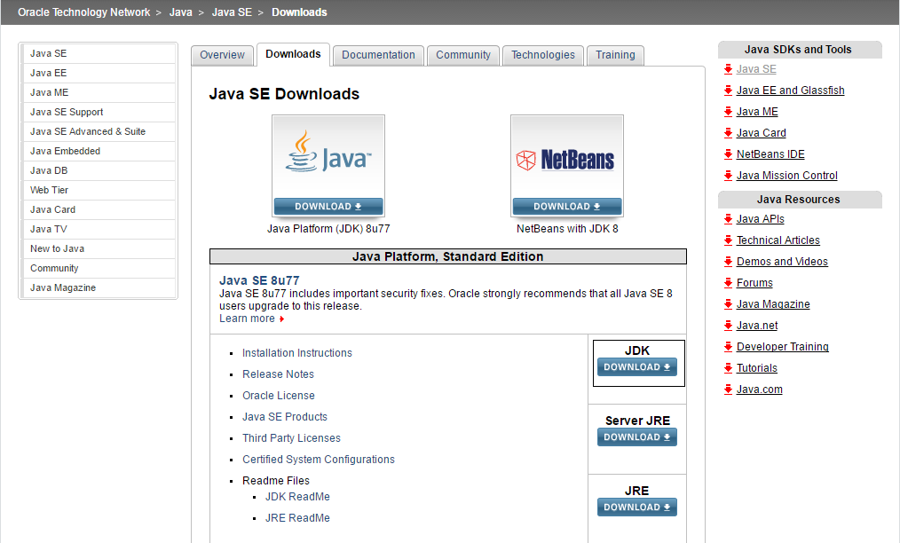Click red arrow icon next to Java Card

point(728,132)
